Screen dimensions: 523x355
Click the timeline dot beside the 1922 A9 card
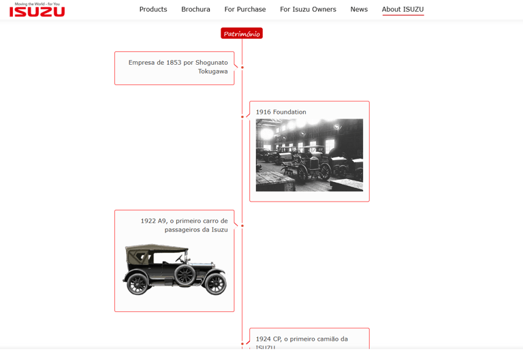point(242,226)
